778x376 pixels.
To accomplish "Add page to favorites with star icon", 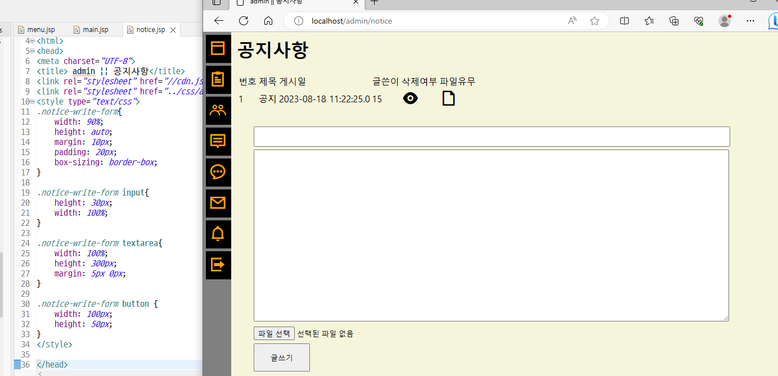I will pyautogui.click(x=595, y=21).
